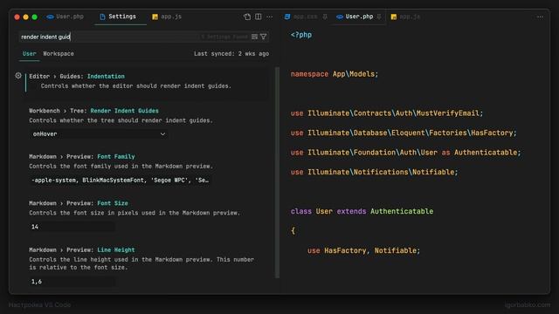The height and width of the screenshot is (314, 559).
Task: Click 'Controls whether the tree should render' description
Action: (x=121, y=120)
